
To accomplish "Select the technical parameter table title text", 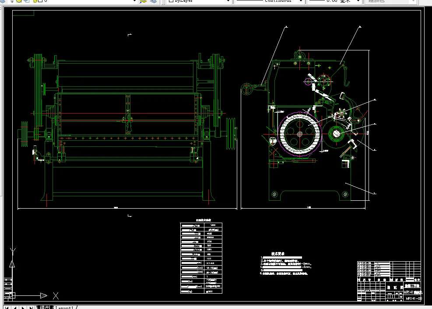I will [x=204, y=220].
